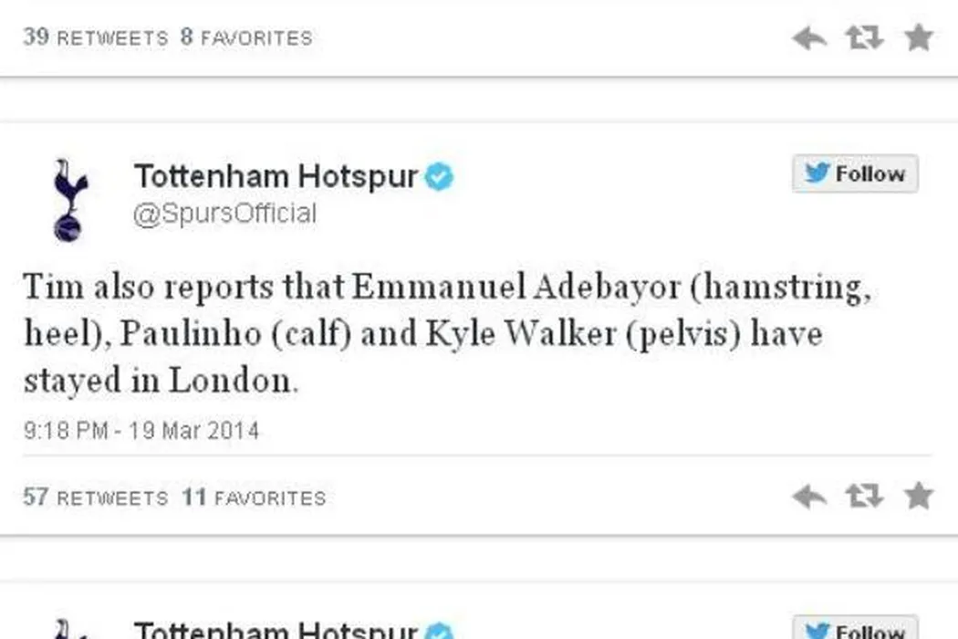The height and width of the screenshot is (639, 958).
Task: Follow Tottenham Hotspur on the middle tweet
Action: [855, 173]
